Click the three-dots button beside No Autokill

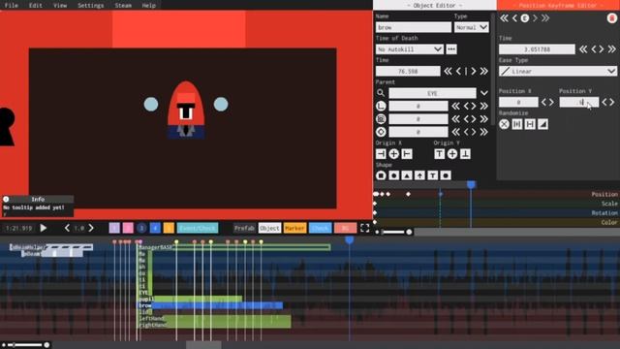(451, 49)
